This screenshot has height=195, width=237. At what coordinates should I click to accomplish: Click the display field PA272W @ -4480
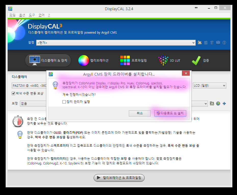tap(29, 86)
